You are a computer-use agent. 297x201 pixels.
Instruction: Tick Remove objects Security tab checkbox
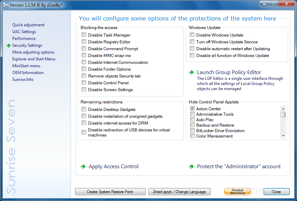(x=84, y=76)
